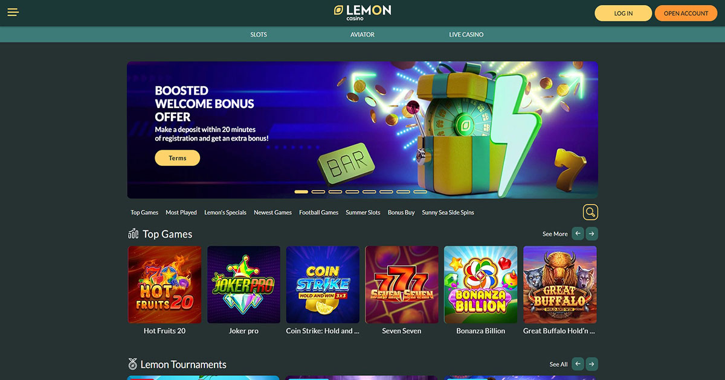Select the first banner slide indicator

click(301, 192)
